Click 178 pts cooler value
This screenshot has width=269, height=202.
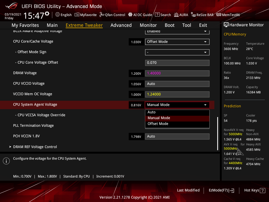[251, 120]
